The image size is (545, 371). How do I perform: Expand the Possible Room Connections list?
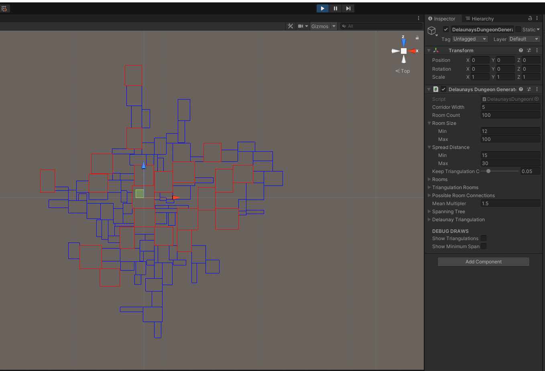(429, 196)
